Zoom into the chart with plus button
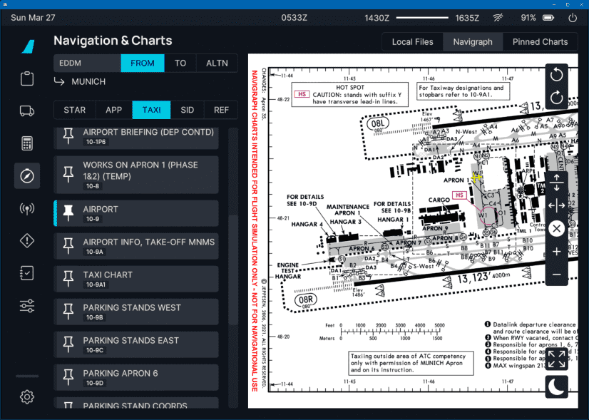The image size is (589, 420). coord(556,251)
